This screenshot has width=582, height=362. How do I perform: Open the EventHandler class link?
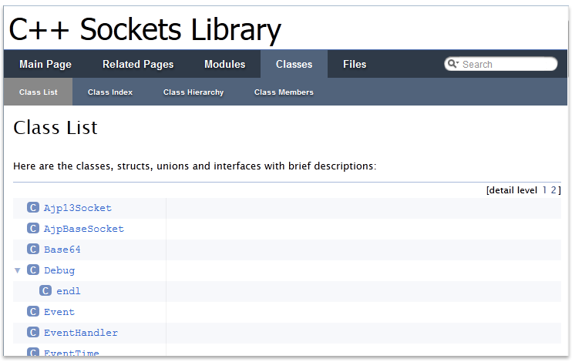(x=81, y=333)
